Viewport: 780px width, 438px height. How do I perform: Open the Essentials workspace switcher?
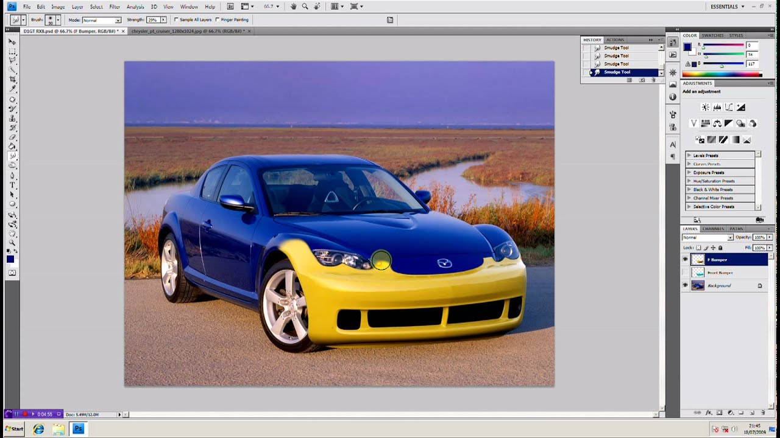(727, 7)
